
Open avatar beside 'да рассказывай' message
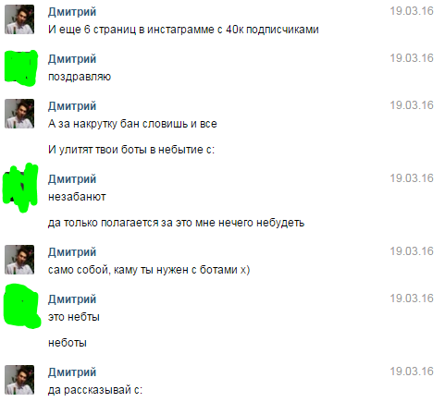pos(19,380)
